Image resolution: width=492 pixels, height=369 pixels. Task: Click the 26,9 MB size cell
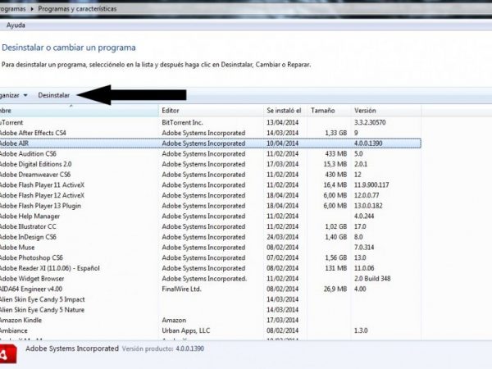coord(335,289)
